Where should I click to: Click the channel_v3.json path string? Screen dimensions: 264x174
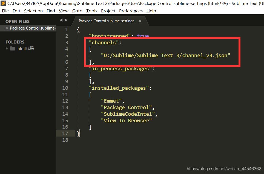165,55
